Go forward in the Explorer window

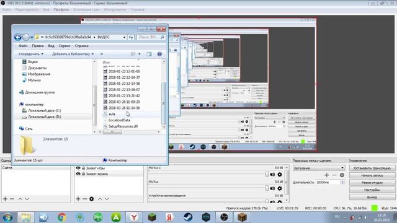pos(26,37)
